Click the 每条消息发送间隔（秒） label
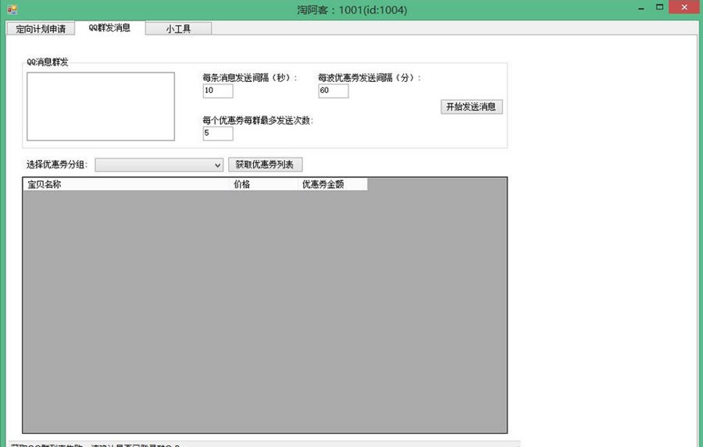 [x=250, y=77]
